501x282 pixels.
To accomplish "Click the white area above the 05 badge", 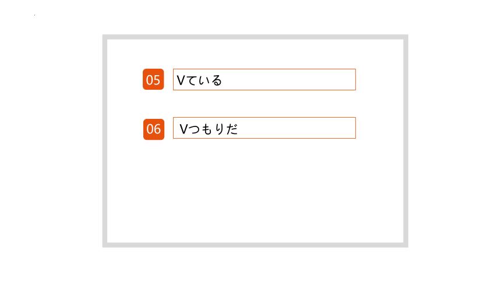I will [153, 54].
